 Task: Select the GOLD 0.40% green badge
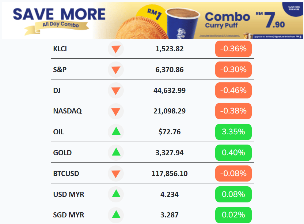(x=233, y=153)
